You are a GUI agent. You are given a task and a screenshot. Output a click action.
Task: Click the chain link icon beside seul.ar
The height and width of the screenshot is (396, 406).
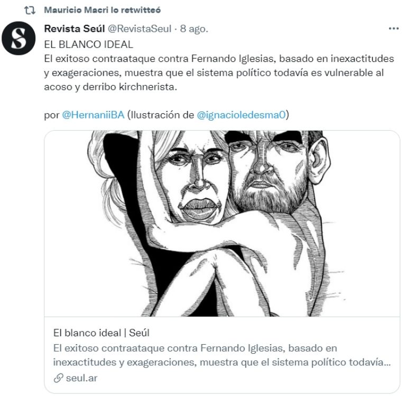point(59,378)
